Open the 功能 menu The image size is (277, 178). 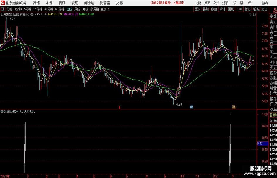point(198,3)
